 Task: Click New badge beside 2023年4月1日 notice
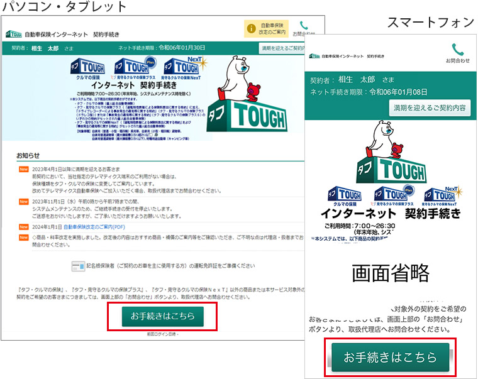point(24,170)
